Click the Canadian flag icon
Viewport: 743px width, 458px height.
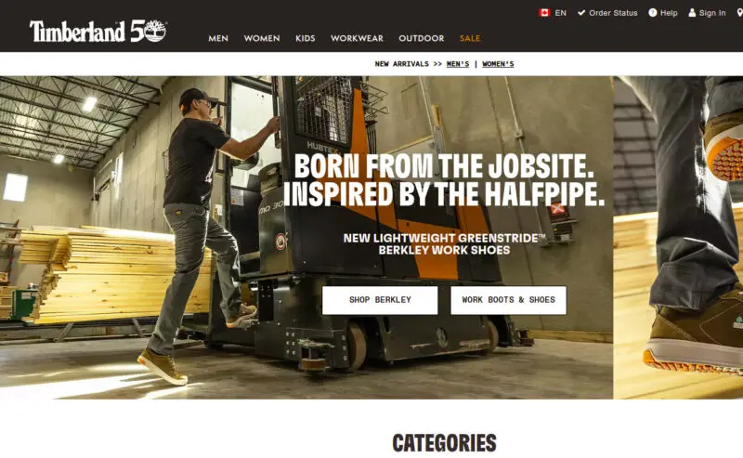(x=544, y=13)
